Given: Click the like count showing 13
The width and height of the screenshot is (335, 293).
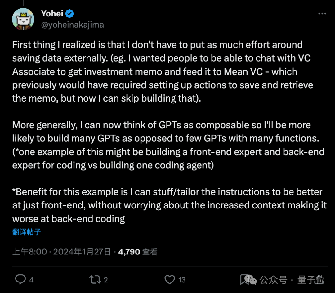Looking at the screenshot, I should click(x=181, y=280).
